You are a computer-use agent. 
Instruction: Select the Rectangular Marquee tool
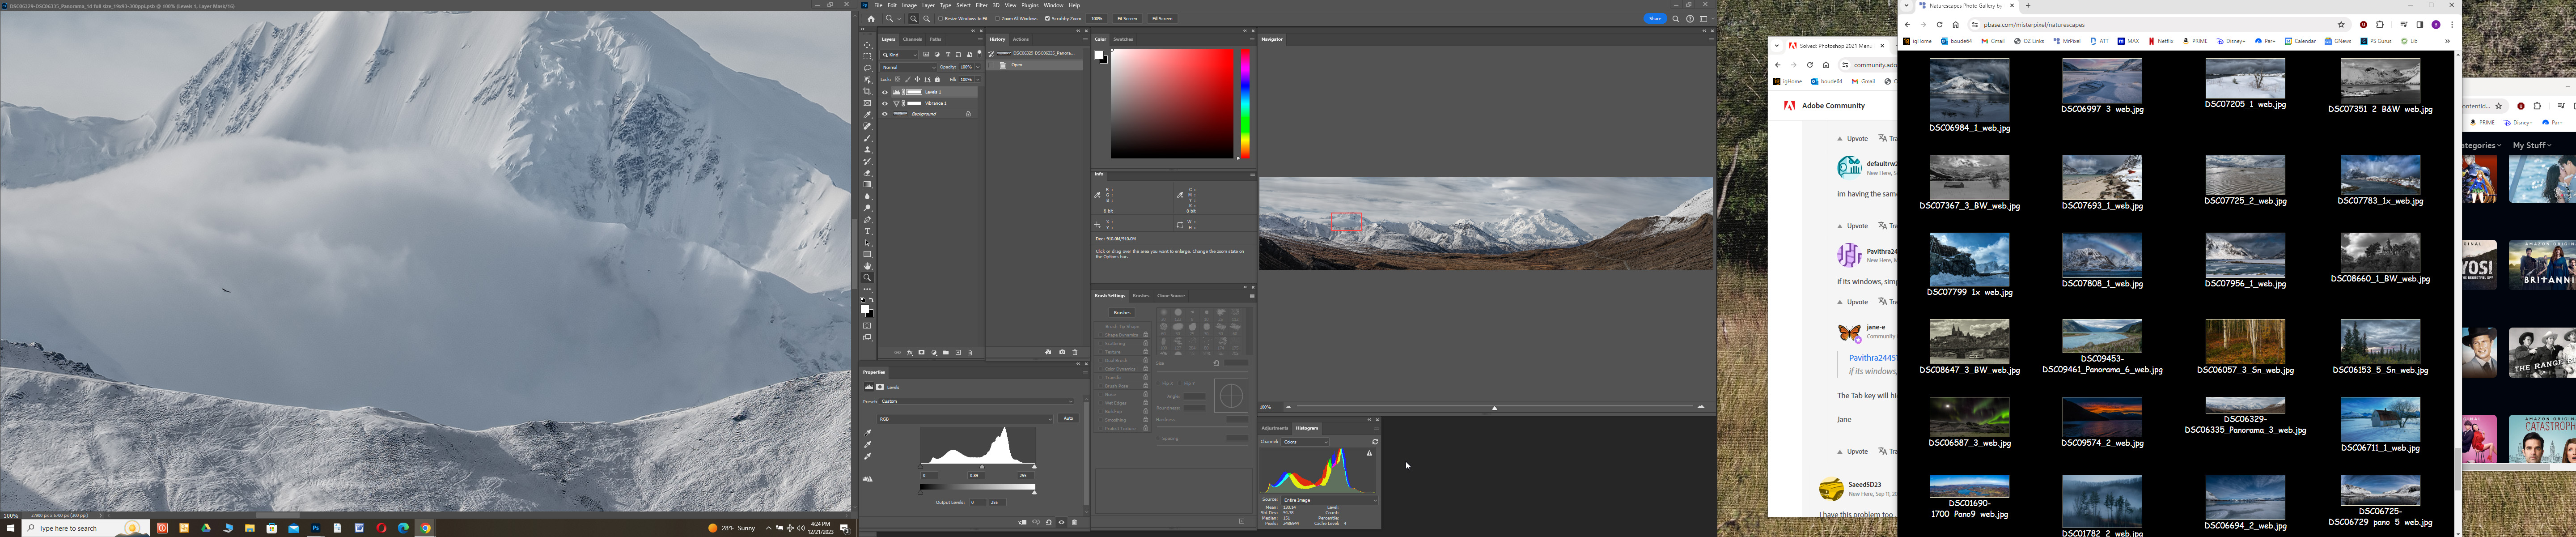(868, 56)
